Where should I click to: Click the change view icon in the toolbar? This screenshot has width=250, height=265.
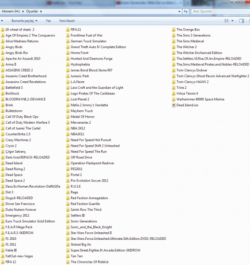[x=226, y=21]
